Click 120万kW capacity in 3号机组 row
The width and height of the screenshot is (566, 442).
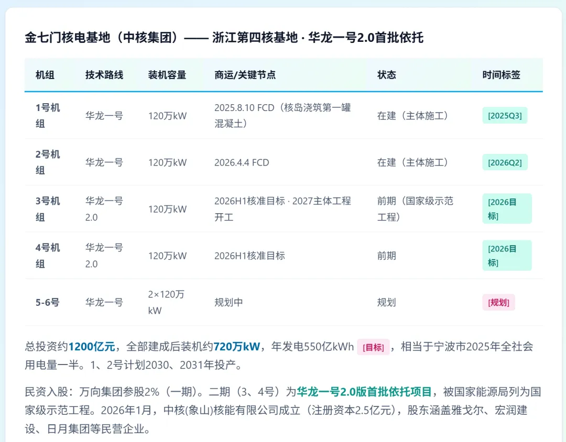coord(168,209)
